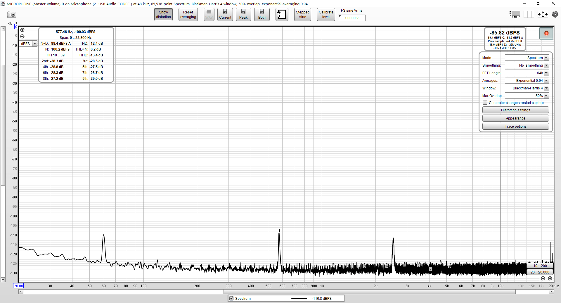The width and height of the screenshot is (561, 303).
Task: Click the -116.8 dBFS legend value
Action: (x=321, y=299)
